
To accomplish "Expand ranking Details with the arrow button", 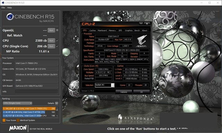I will coord(57,103).
